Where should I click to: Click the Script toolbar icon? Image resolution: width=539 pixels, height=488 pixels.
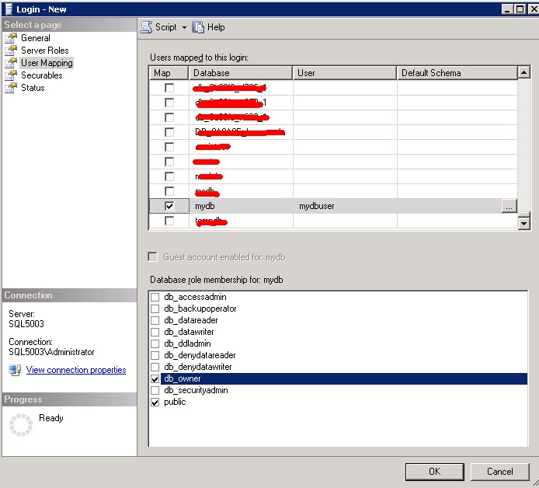pos(146,27)
